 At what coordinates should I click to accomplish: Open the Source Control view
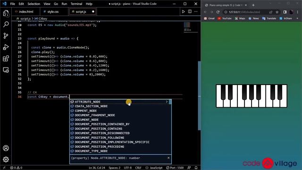pyautogui.click(x=6, y=36)
